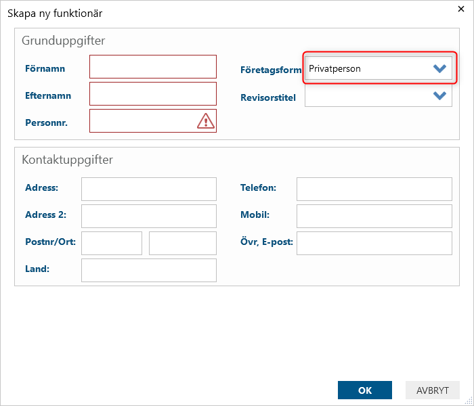Cancel with the AVBRYT button

433,390
